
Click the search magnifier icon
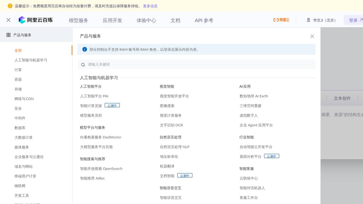(x=83, y=65)
